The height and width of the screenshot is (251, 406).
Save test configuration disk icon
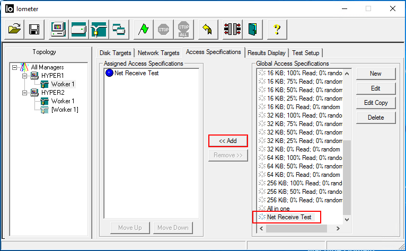(x=34, y=29)
